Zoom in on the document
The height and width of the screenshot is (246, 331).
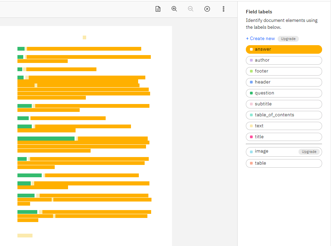[174, 9]
